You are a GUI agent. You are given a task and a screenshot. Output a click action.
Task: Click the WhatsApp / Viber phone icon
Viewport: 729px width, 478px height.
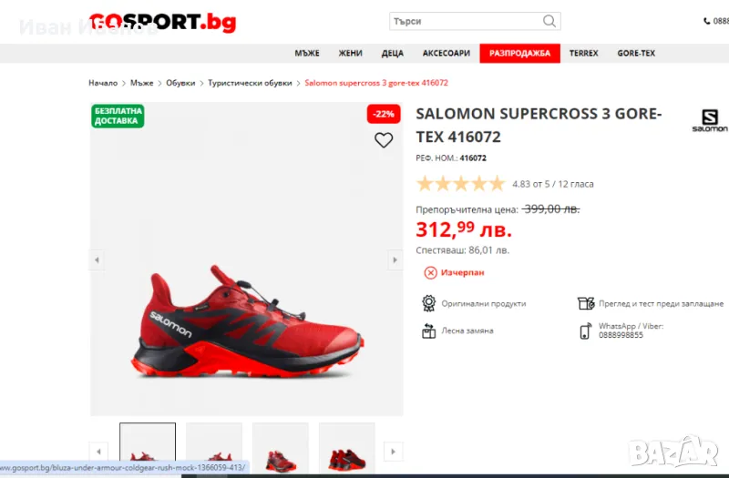585,331
